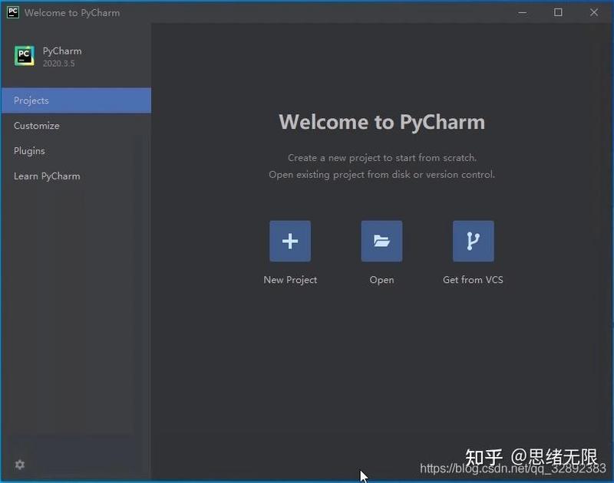Viewport: 614px width, 483px height.
Task: Click the Get from VCS label
Action: (x=473, y=280)
